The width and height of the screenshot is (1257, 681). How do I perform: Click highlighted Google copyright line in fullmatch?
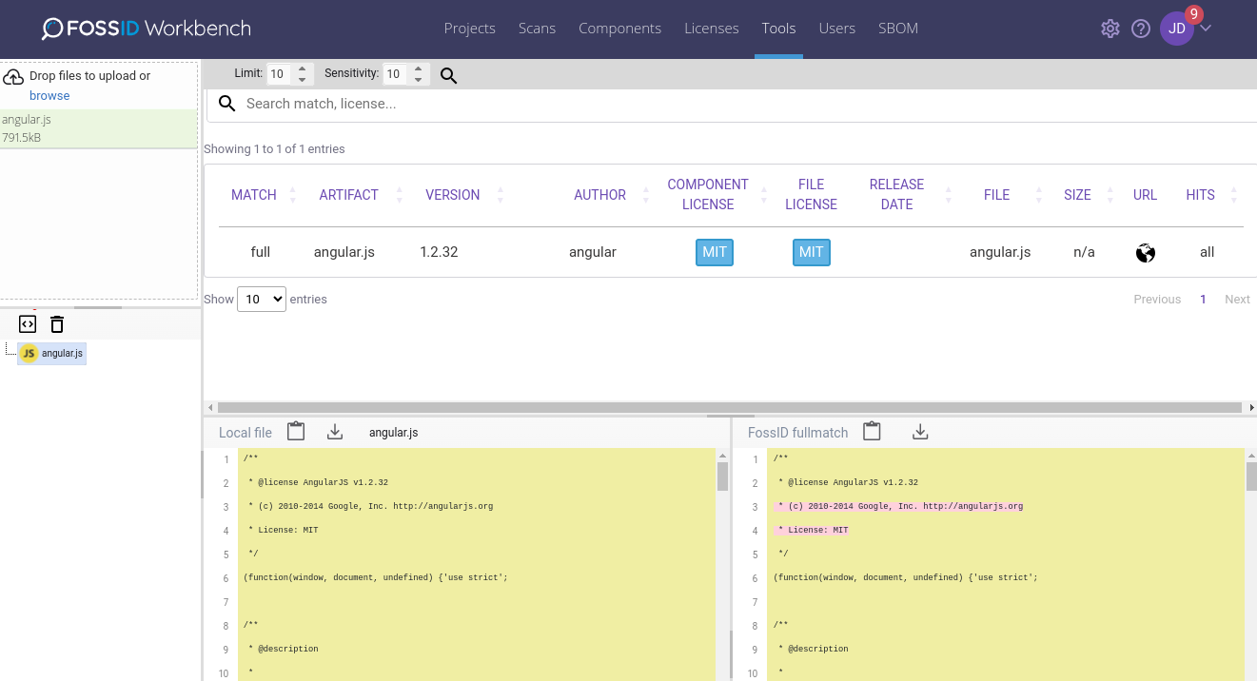898,506
